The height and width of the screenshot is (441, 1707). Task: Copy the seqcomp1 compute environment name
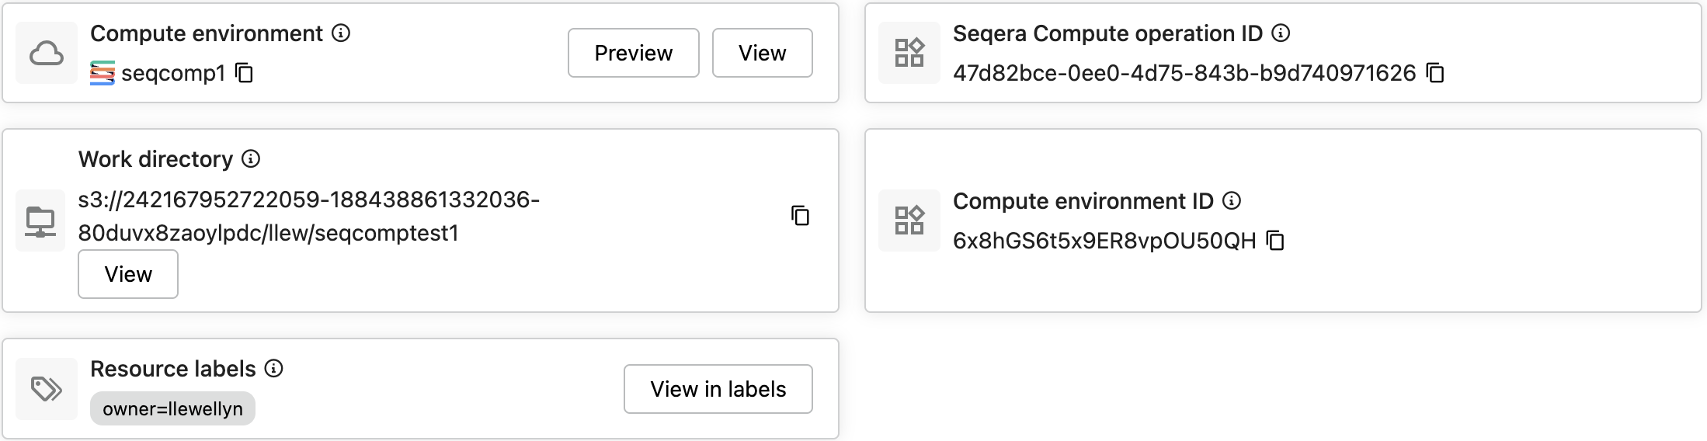(x=245, y=73)
